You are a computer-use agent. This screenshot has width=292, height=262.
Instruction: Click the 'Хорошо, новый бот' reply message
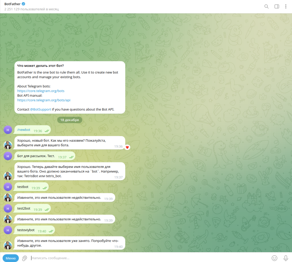[x=70, y=143]
